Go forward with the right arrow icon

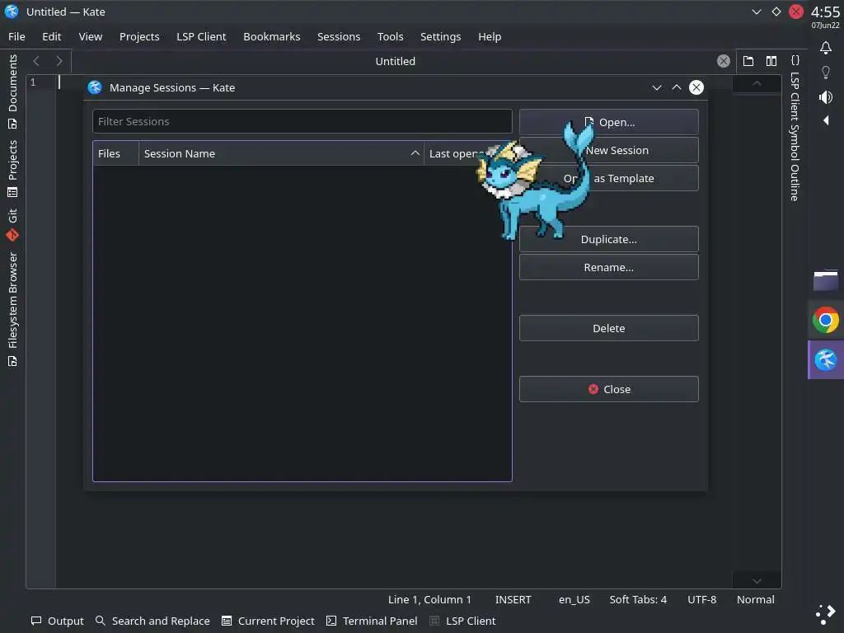point(59,61)
